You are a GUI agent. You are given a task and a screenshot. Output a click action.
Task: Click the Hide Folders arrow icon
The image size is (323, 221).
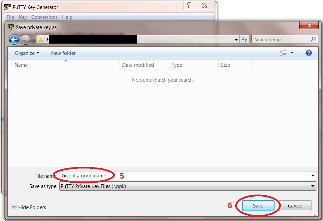point(14,207)
